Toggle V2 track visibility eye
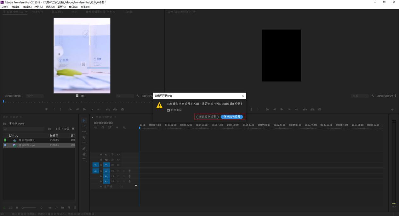This screenshot has height=216, width=399. (118, 160)
